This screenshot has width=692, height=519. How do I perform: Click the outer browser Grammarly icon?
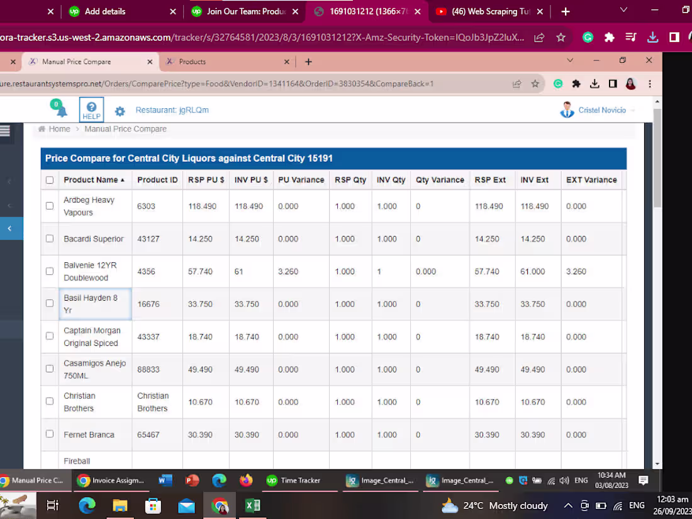(588, 38)
